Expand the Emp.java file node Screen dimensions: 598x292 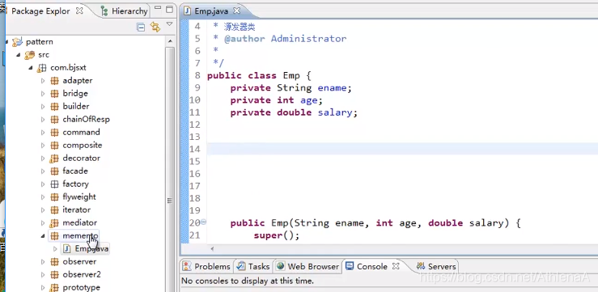tap(55, 249)
